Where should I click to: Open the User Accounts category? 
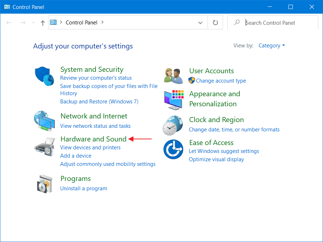point(211,71)
